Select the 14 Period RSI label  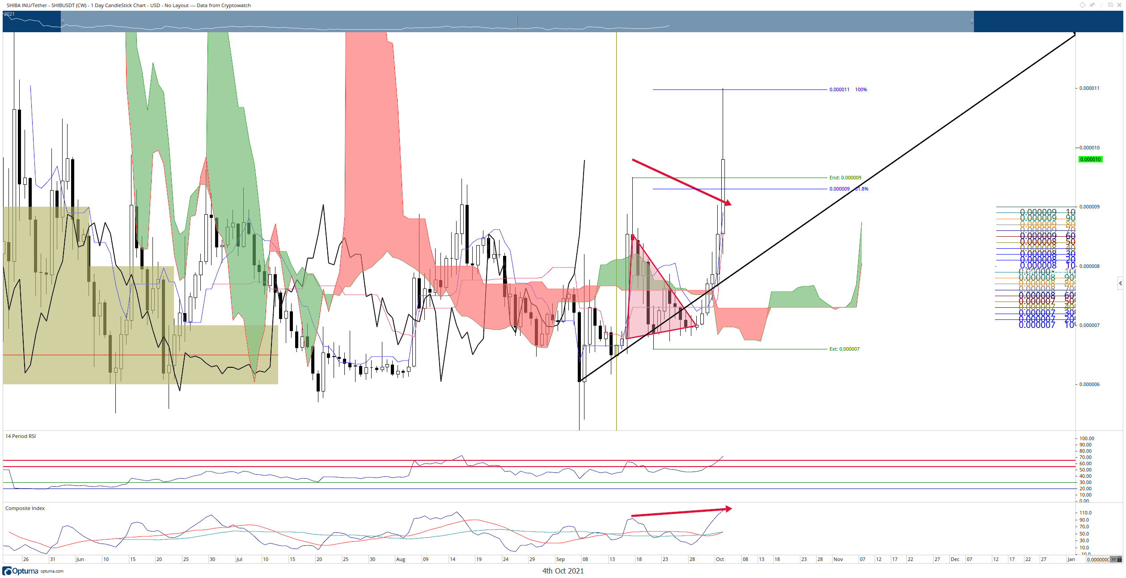pos(21,436)
